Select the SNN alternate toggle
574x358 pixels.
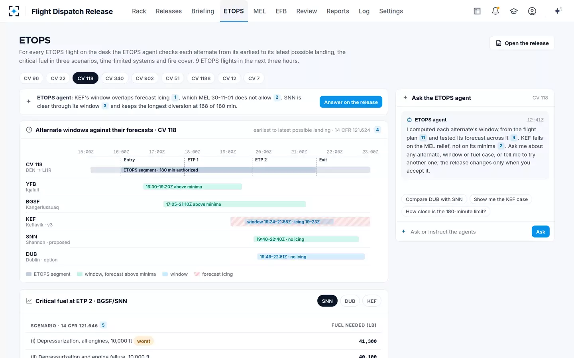tap(327, 301)
